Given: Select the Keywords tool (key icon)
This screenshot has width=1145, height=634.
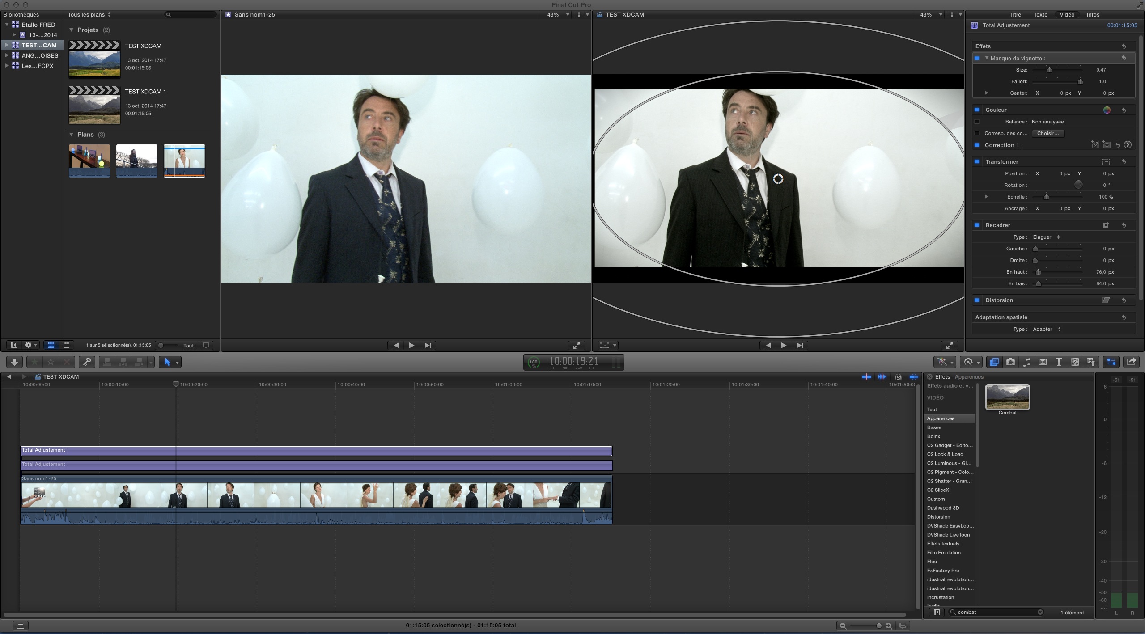Looking at the screenshot, I should tap(87, 362).
